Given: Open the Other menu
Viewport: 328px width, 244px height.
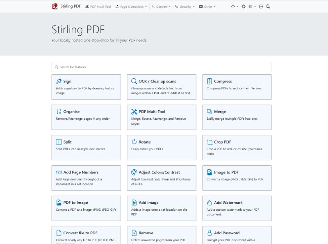Looking at the screenshot, I should click(x=208, y=6).
